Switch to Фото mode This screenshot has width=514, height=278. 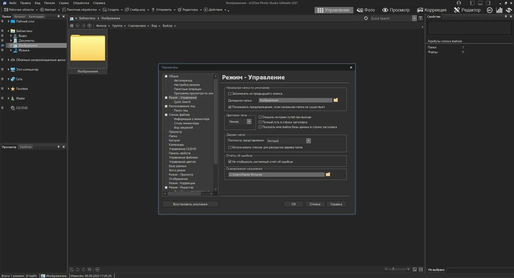[366, 10]
